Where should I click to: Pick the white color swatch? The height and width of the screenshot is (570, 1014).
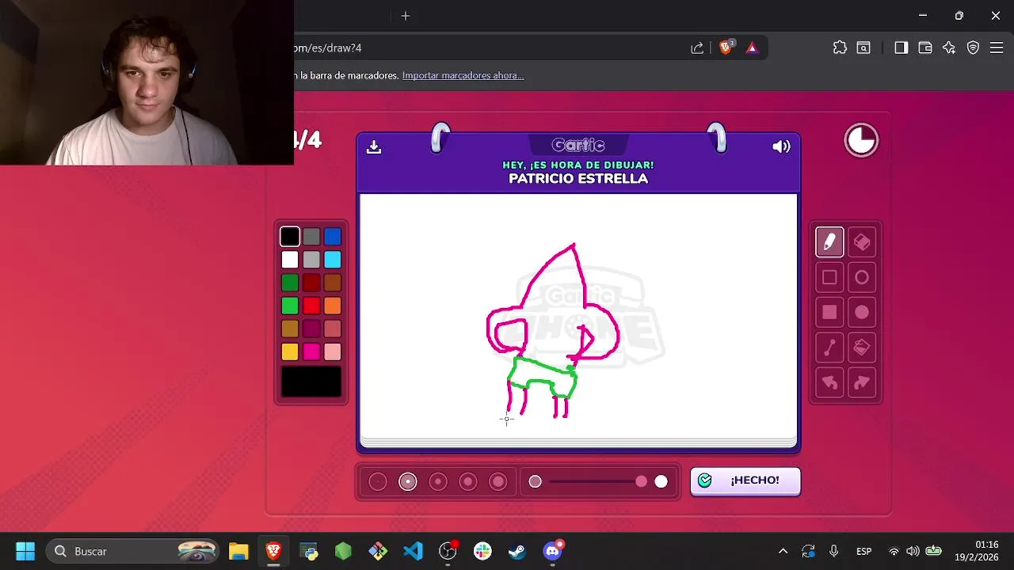point(290,260)
